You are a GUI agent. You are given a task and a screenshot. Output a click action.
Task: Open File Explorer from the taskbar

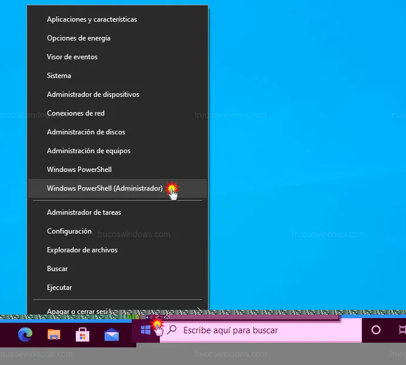coord(54,334)
